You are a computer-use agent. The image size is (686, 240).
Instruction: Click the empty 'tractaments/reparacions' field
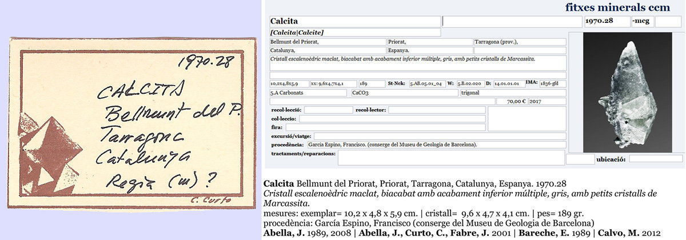451,158
